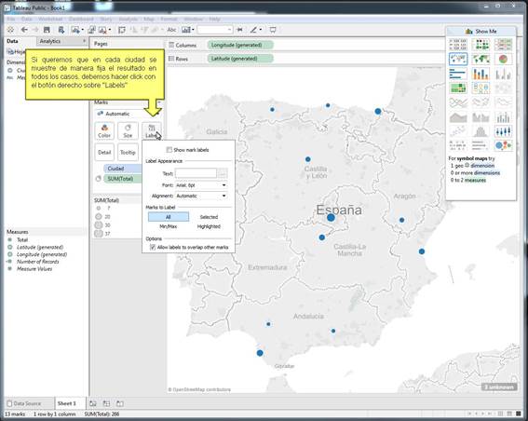
Task: Click the Detail marks card button
Action: coord(104,152)
